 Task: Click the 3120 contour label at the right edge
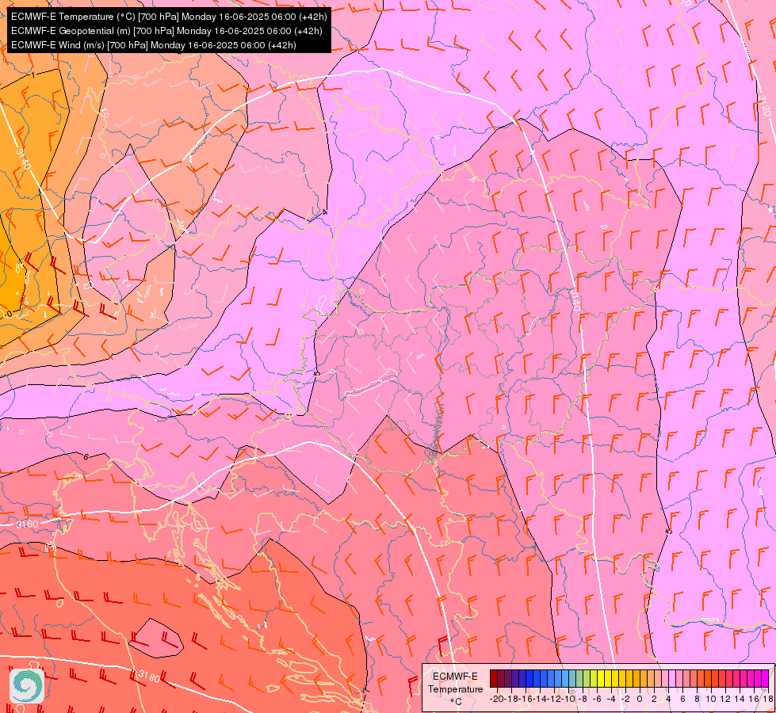click(765, 105)
